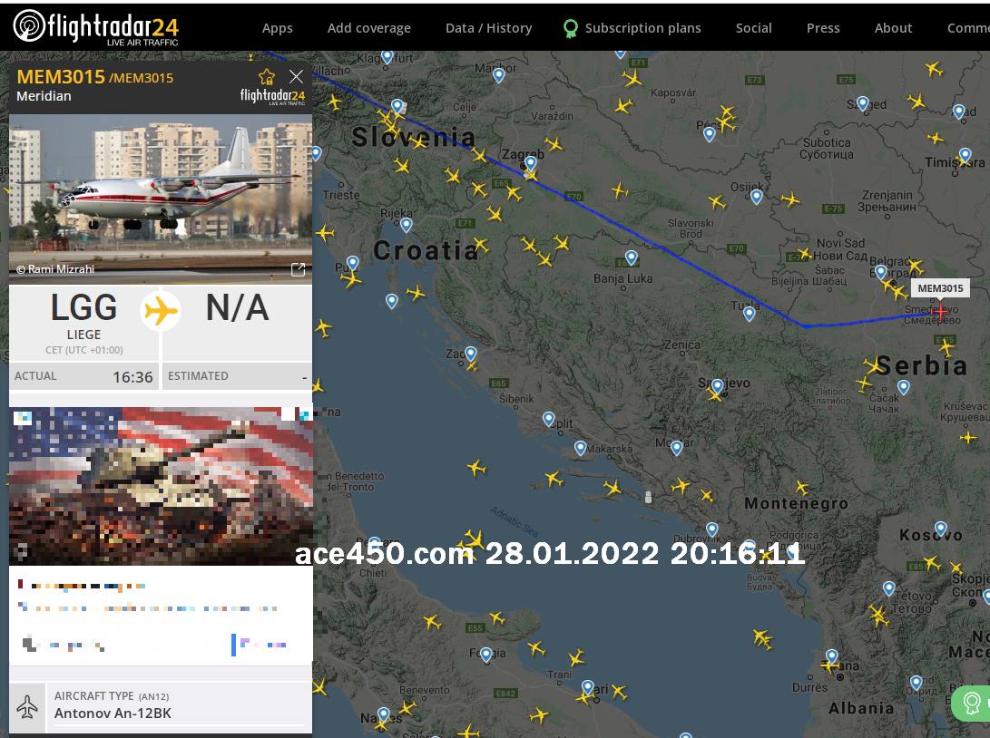This screenshot has height=738, width=990.
Task: Click the aircraft type plane icon
Action: click(x=27, y=706)
